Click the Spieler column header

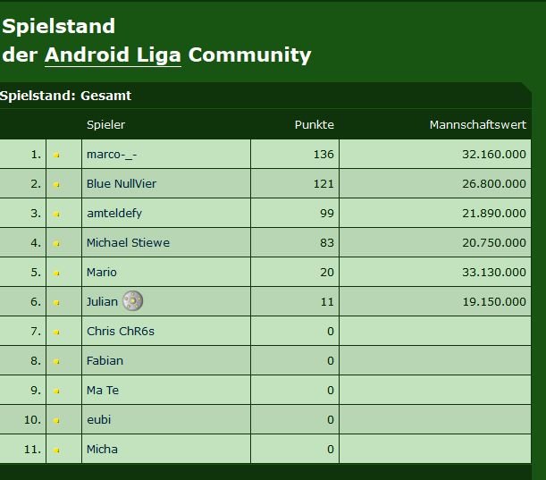tap(105, 125)
